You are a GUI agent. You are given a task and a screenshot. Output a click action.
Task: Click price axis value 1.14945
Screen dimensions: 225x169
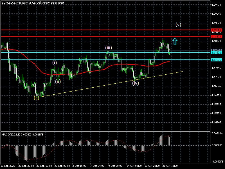[216, 123]
